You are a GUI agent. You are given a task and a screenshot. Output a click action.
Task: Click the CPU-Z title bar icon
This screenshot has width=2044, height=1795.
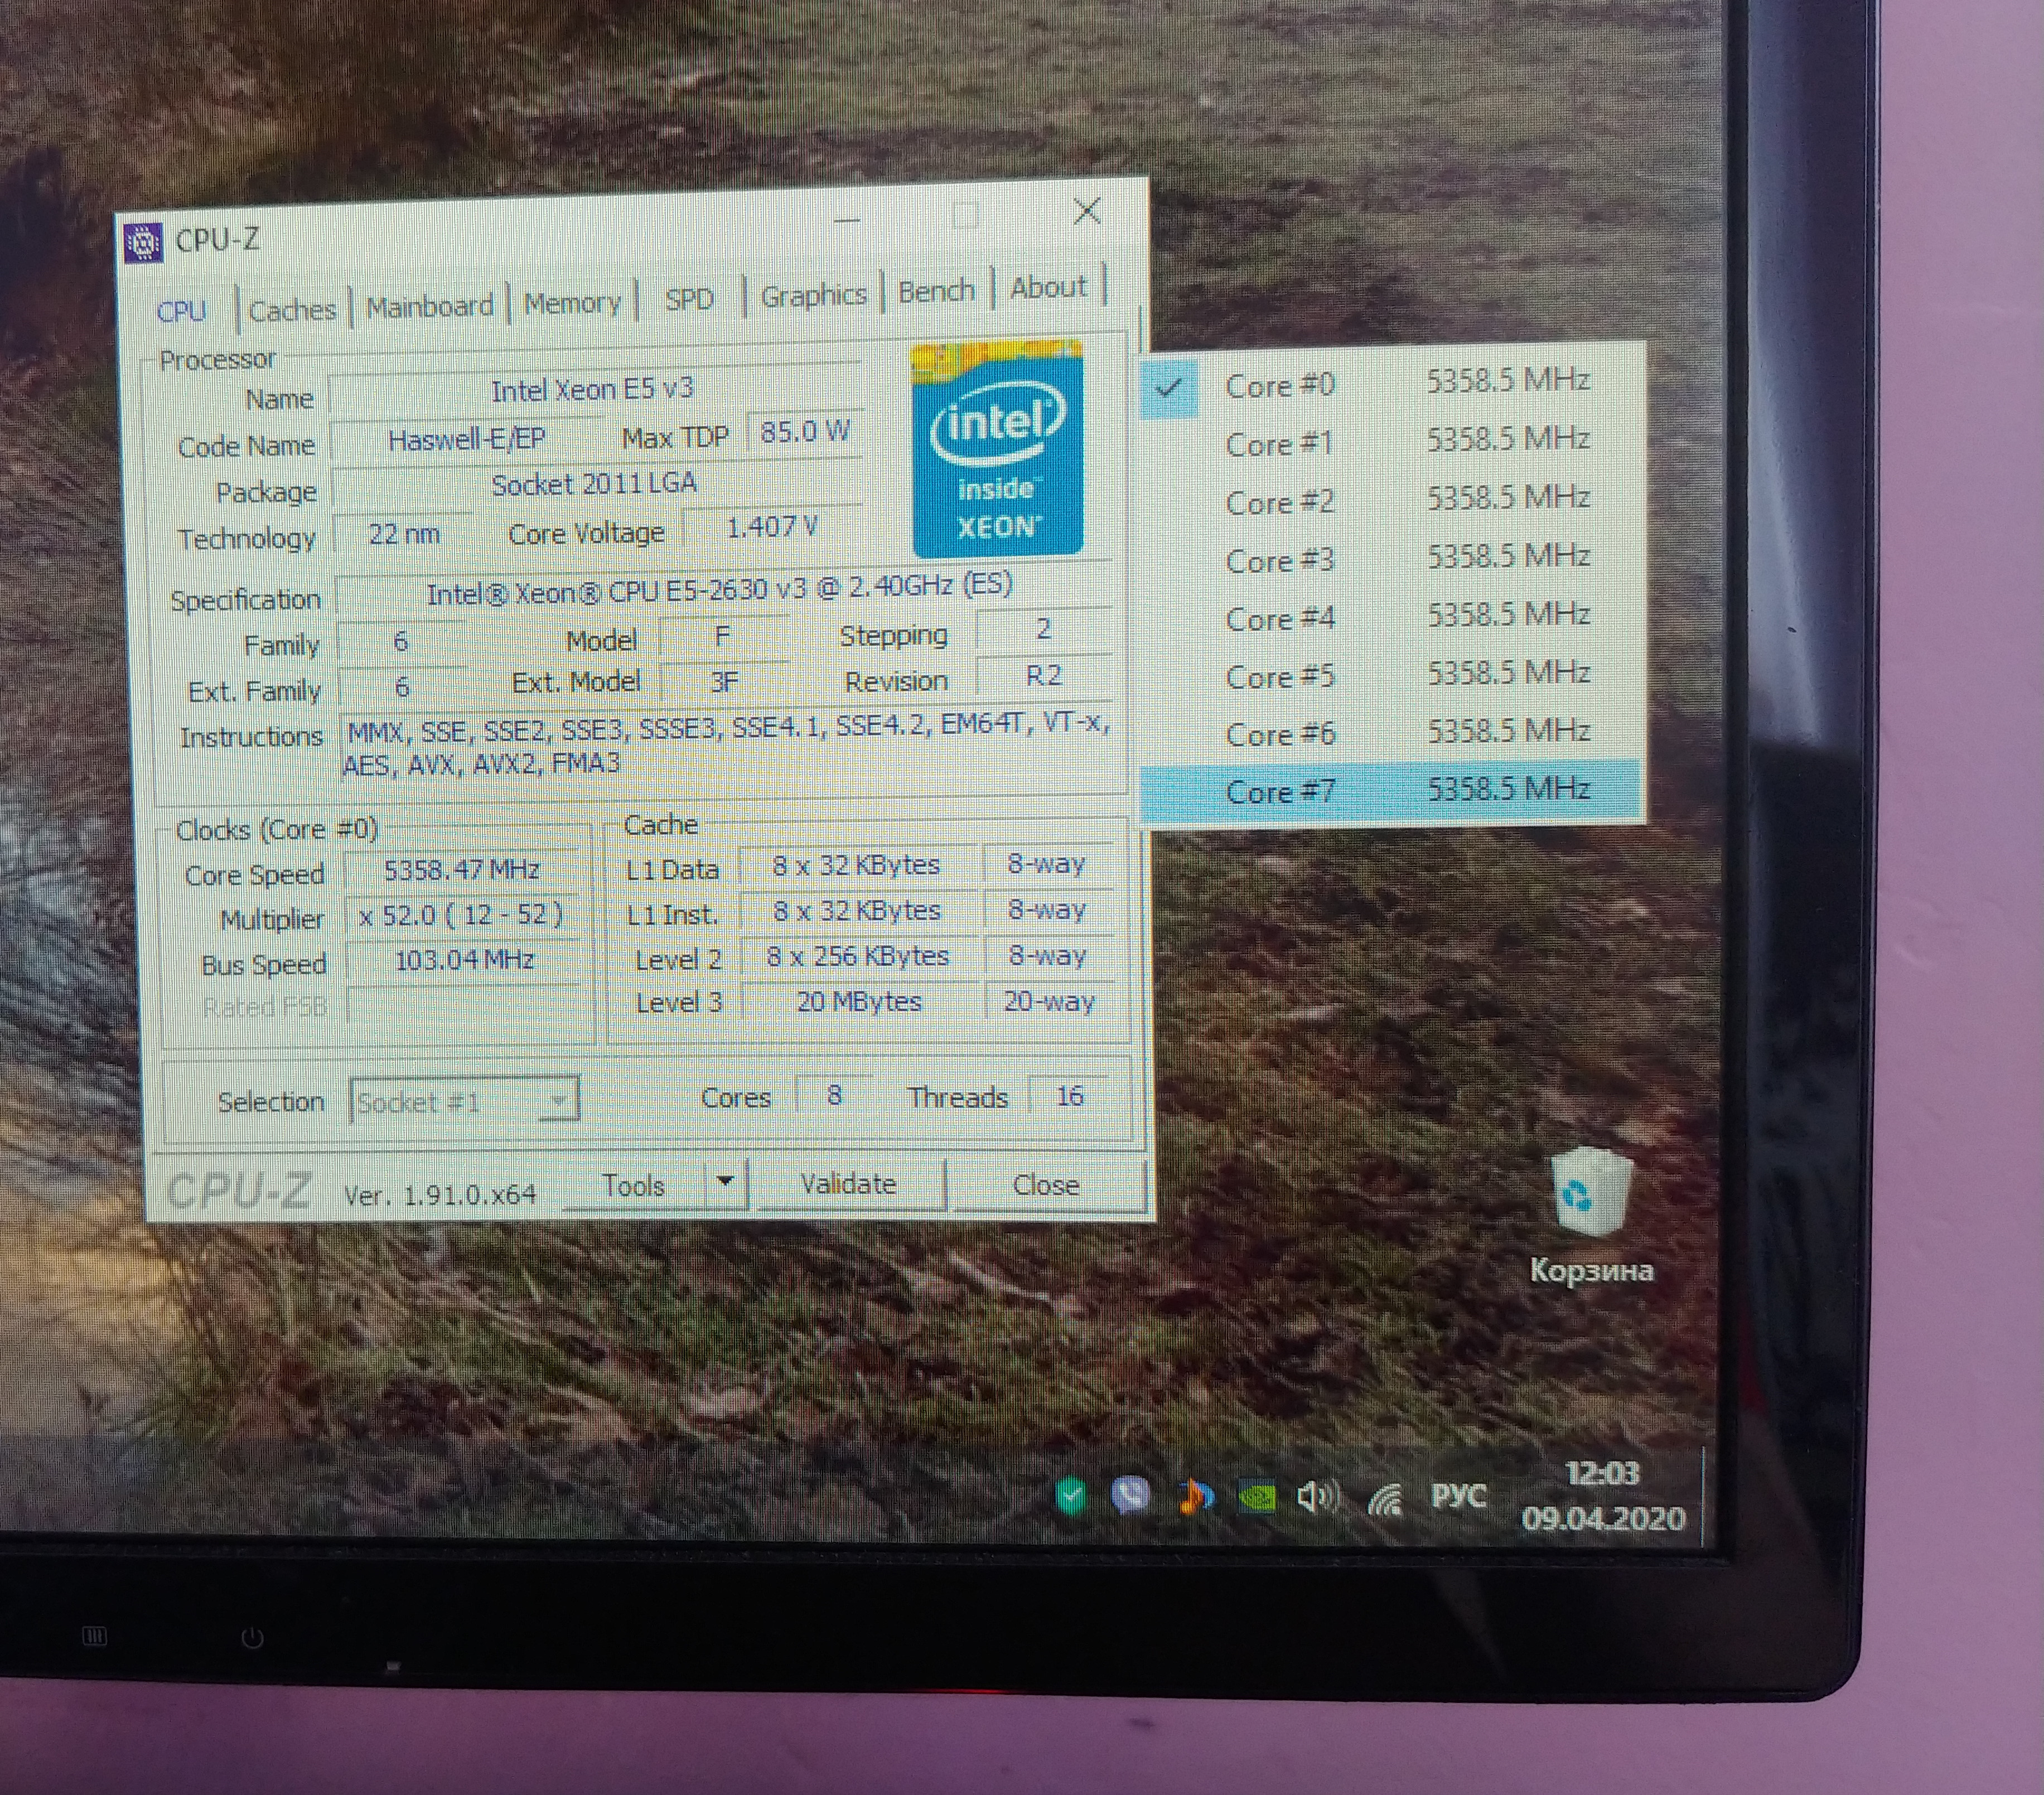(x=144, y=243)
